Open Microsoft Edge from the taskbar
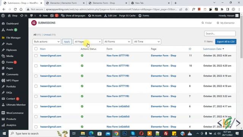Viewport: 243px width, 137px height. 91,134
